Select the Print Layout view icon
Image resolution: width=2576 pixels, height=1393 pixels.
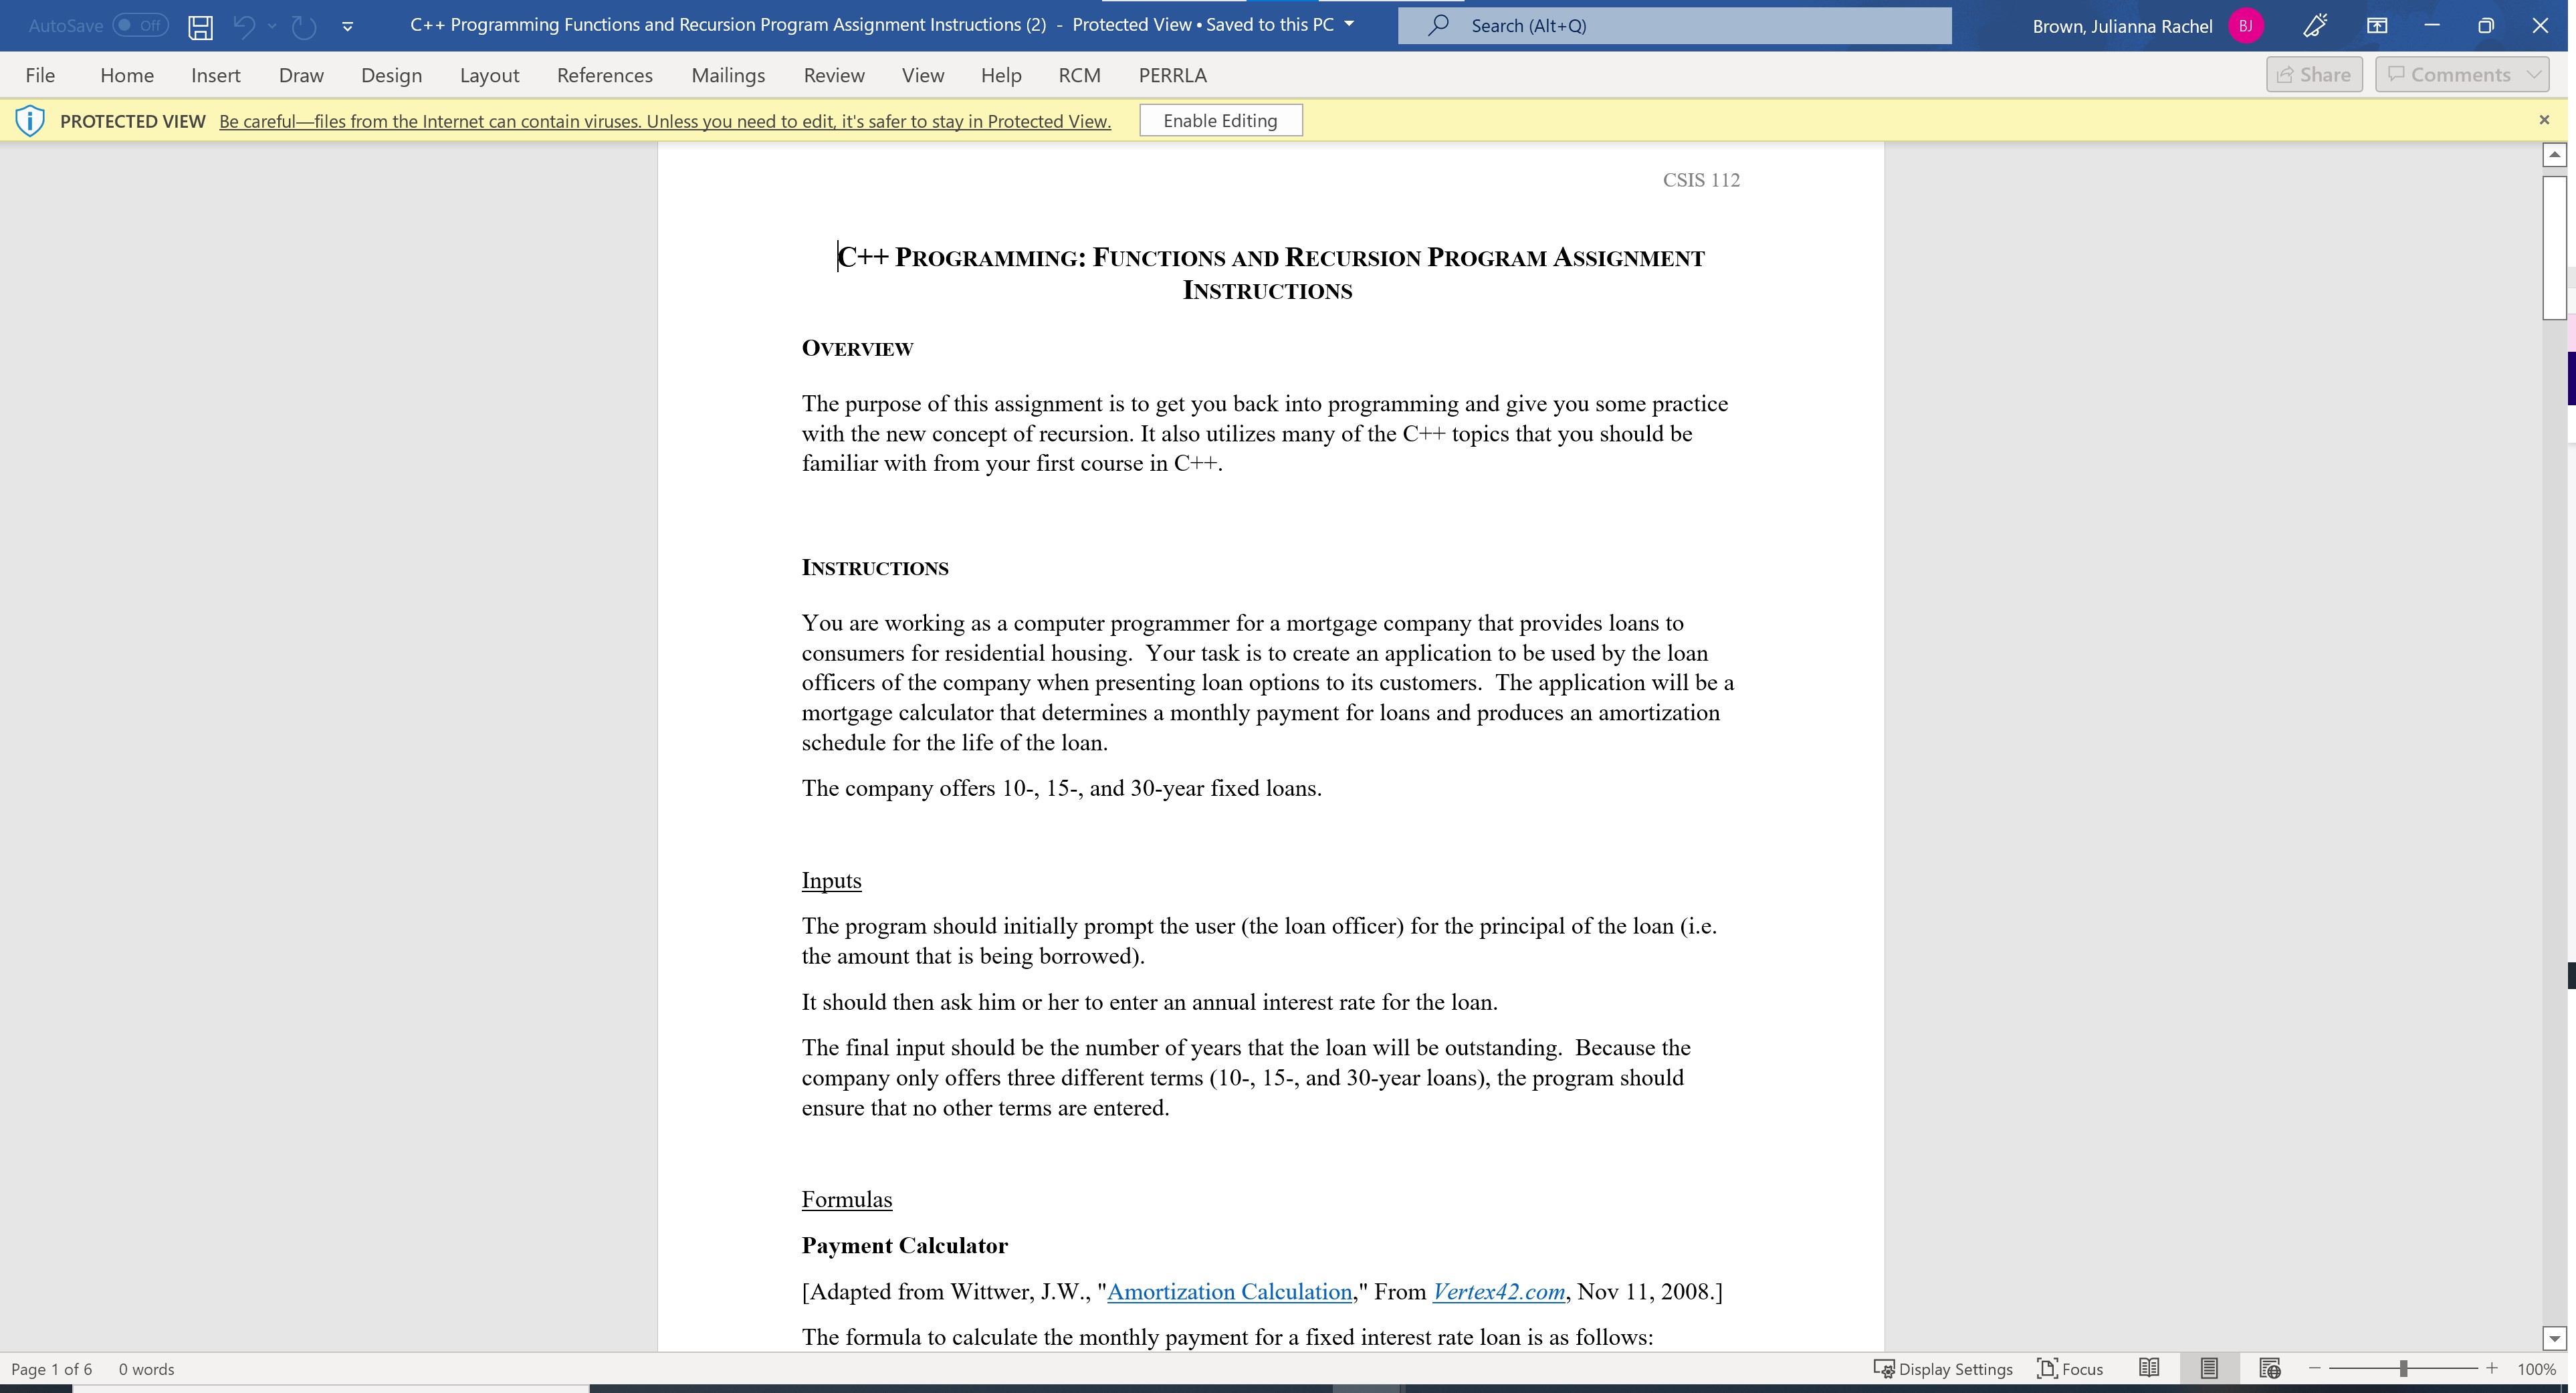tap(2209, 1368)
